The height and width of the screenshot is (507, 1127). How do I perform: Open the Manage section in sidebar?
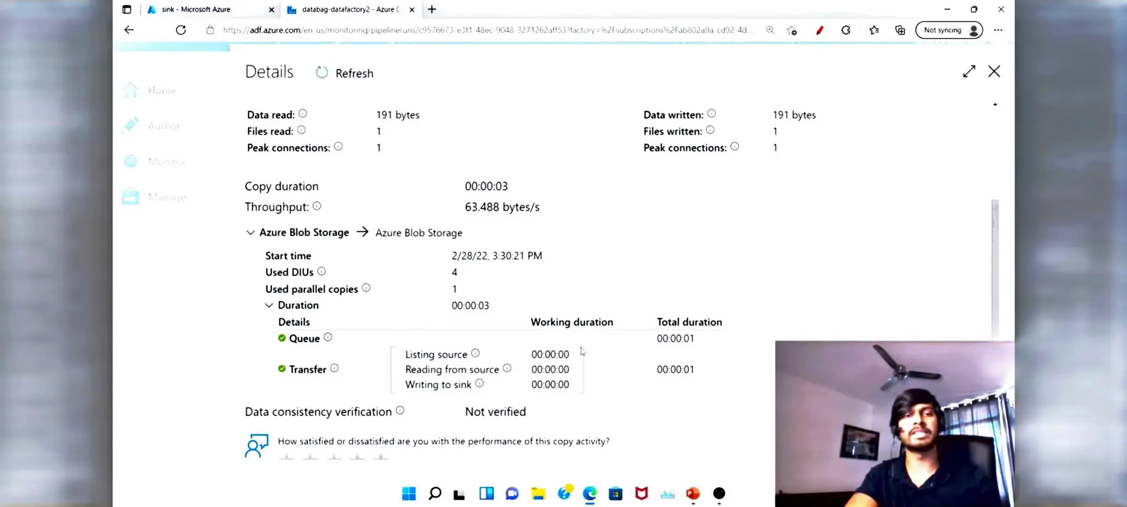pyautogui.click(x=154, y=197)
